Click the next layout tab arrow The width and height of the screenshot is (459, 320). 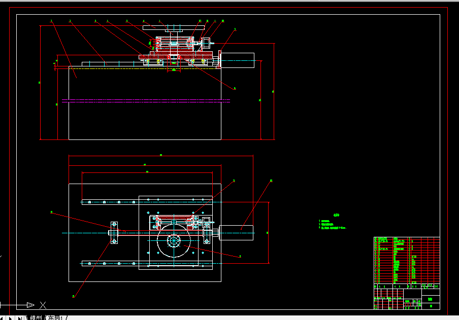pyautogui.click(x=11, y=318)
